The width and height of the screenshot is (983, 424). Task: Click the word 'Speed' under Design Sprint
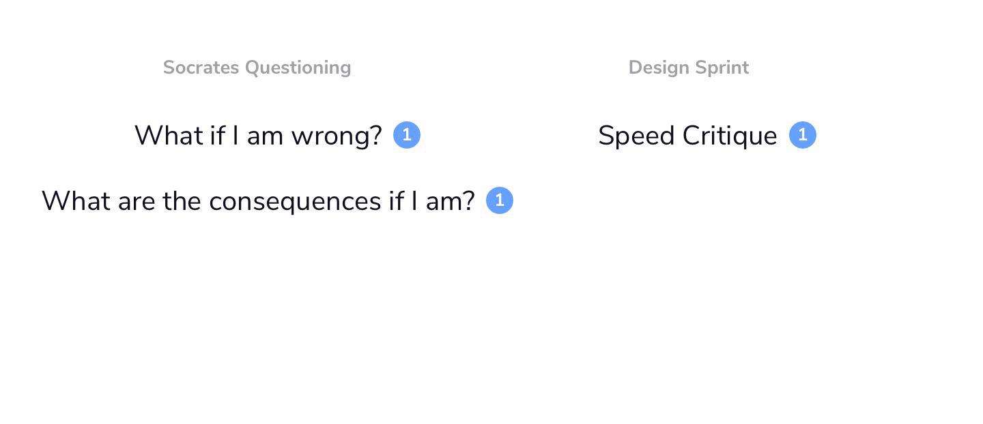point(637,136)
